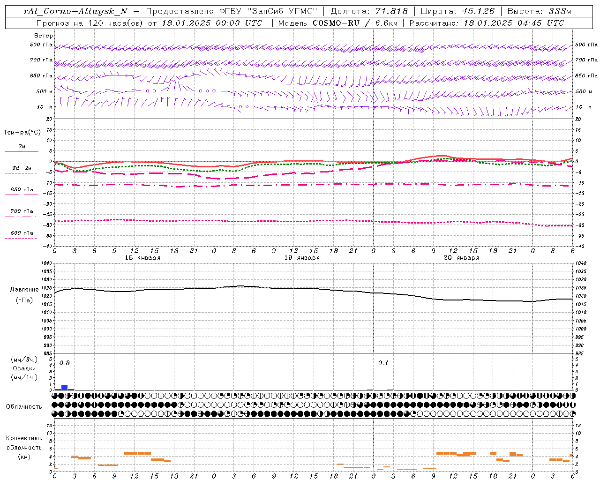Click the '10 м' wind level label on left
Screen dimensions: 600x480
45,107
